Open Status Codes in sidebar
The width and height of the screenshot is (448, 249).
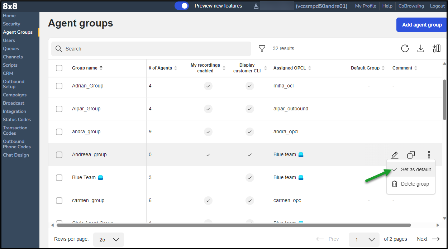[x=17, y=120]
